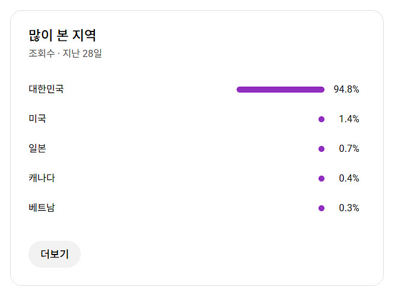This screenshot has width=398, height=299.
Task: Select the 베트남 region label
Action: pos(42,208)
